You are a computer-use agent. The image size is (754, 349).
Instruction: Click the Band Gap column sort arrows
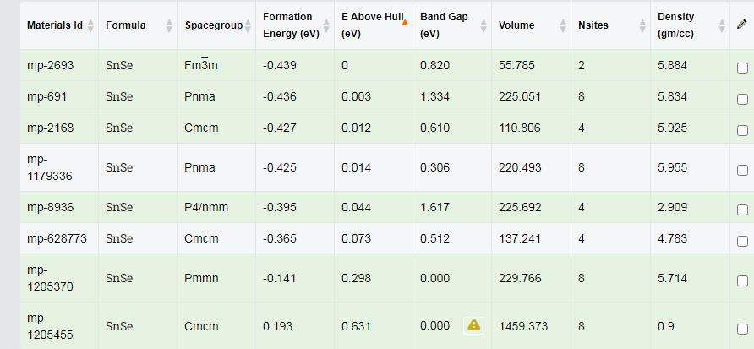(484, 25)
